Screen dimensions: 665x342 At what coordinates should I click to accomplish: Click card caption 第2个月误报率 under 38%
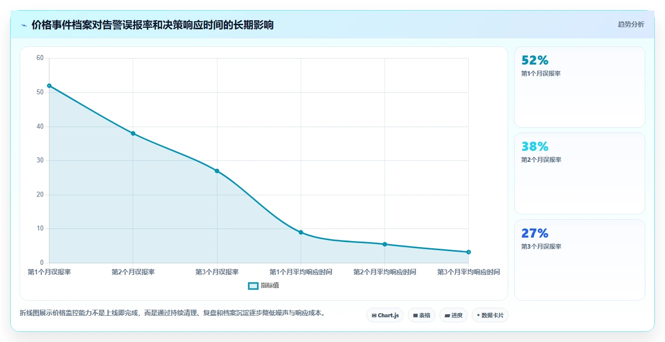(x=541, y=160)
